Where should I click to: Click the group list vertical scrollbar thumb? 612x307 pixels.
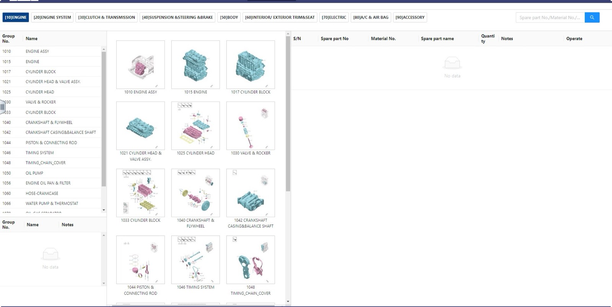coord(104,119)
